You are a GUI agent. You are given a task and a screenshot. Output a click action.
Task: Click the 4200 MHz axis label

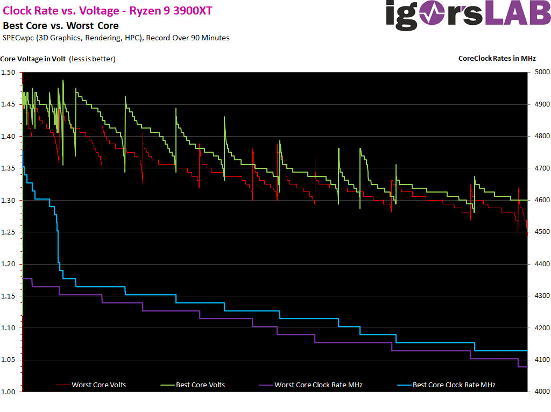542,328
